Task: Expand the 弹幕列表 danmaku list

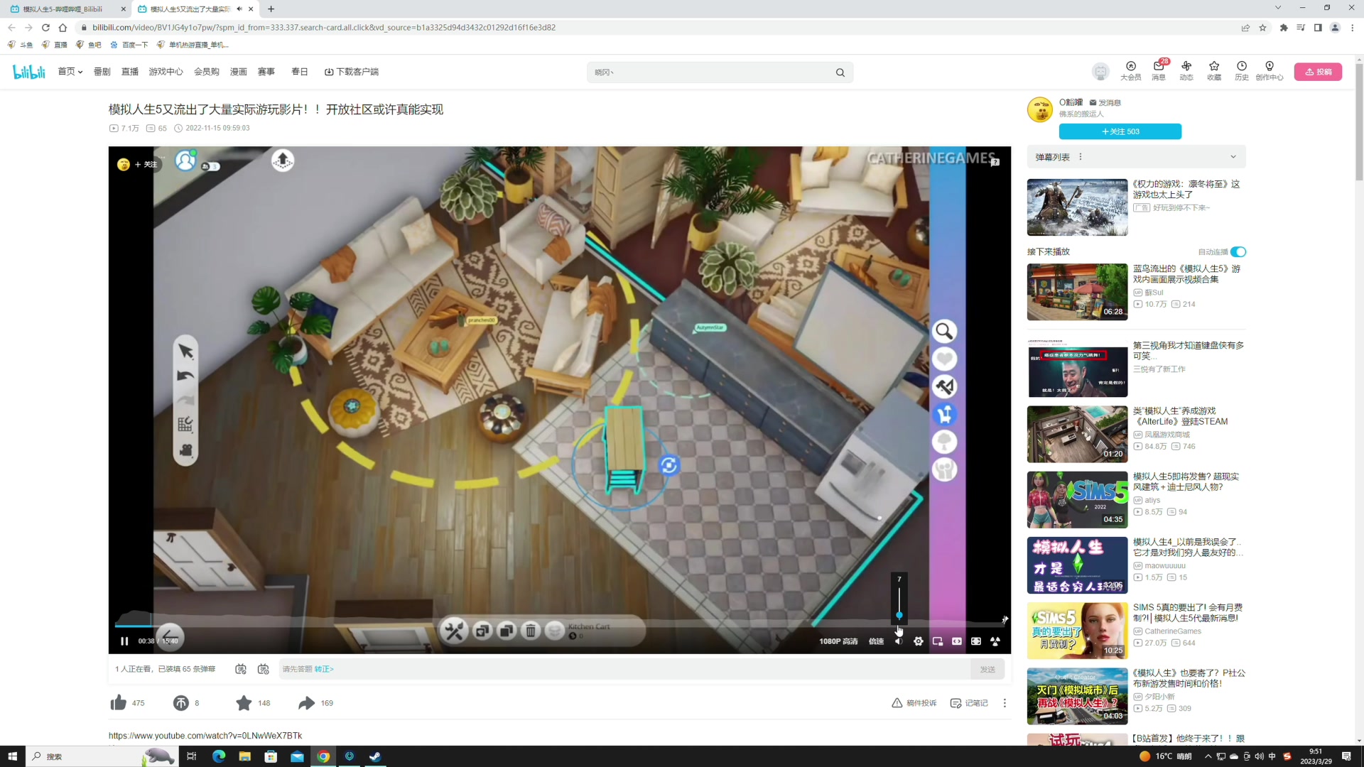Action: pos(1233,157)
